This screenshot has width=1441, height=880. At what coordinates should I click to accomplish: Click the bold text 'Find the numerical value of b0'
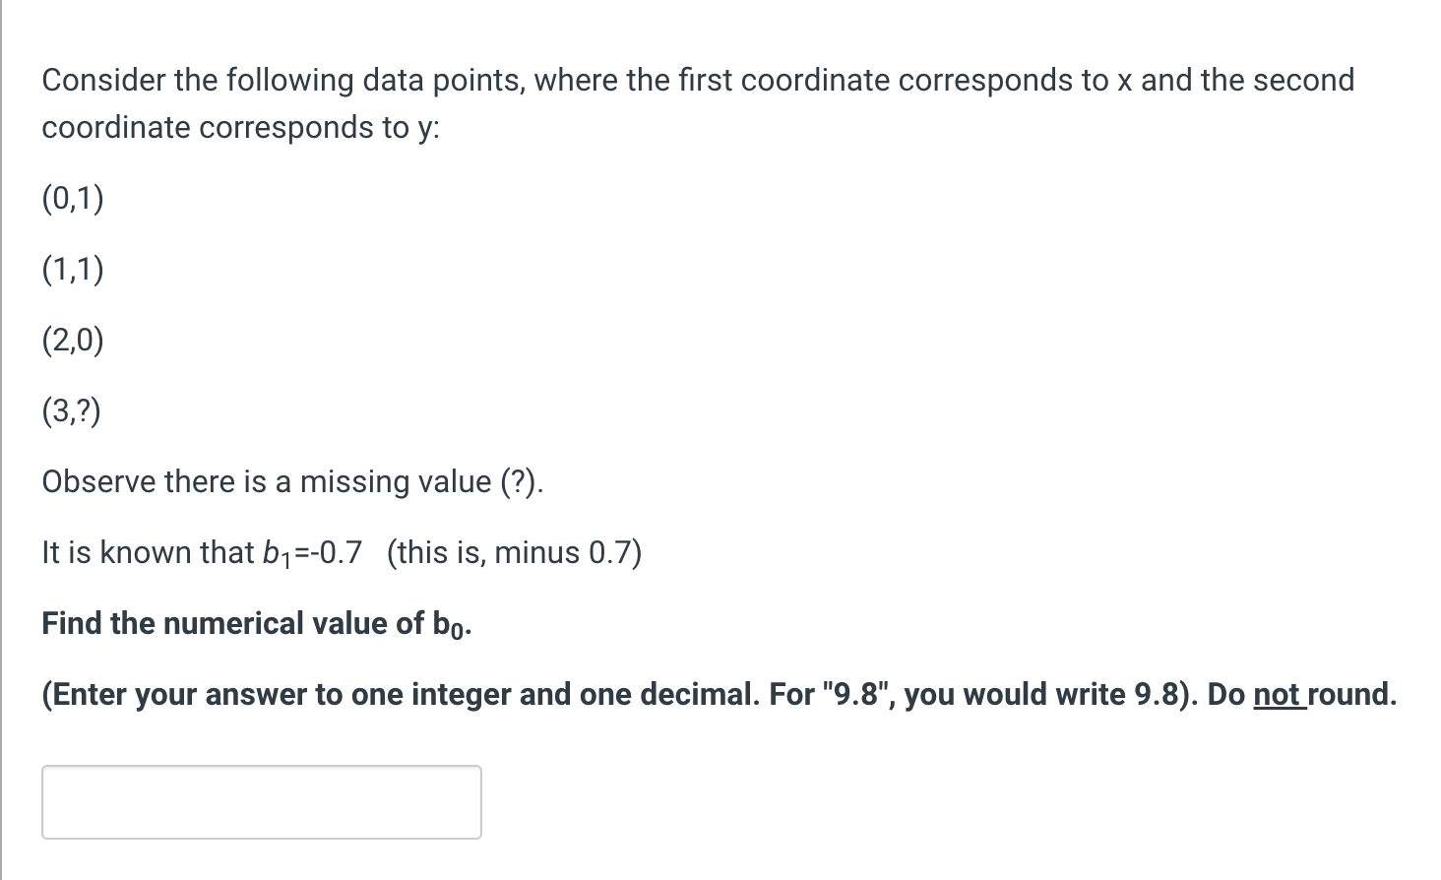click(256, 622)
